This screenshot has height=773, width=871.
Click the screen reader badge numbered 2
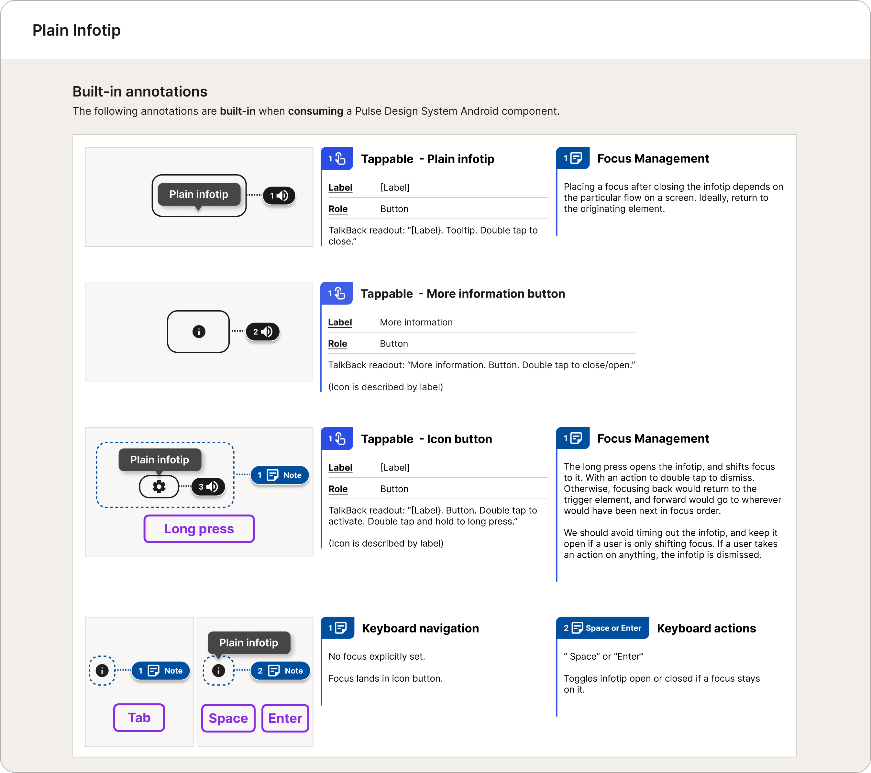[262, 332]
